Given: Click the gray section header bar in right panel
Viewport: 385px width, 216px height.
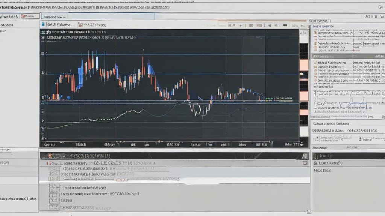Looking at the screenshot, I should point(348,56).
